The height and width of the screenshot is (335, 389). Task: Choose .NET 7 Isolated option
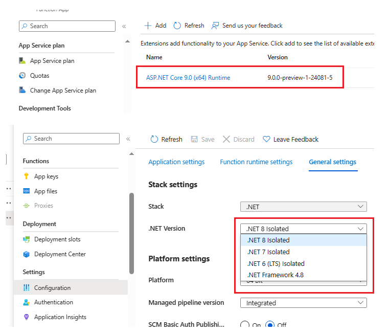point(304,252)
